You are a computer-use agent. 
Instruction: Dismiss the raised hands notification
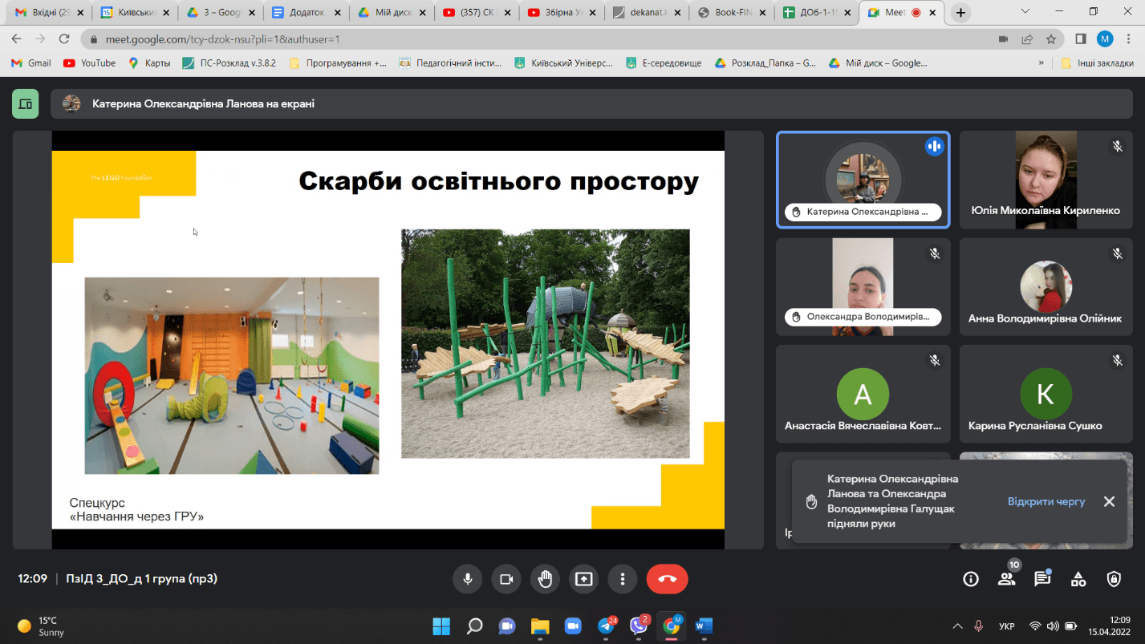(1109, 501)
